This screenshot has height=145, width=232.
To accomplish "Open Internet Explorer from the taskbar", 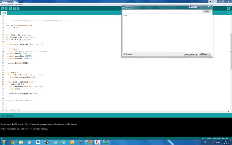I will (x=64, y=142).
